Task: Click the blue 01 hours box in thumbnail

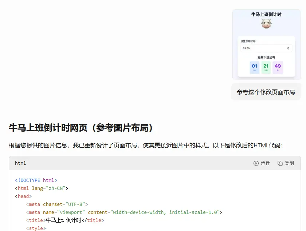Action: pos(255,68)
